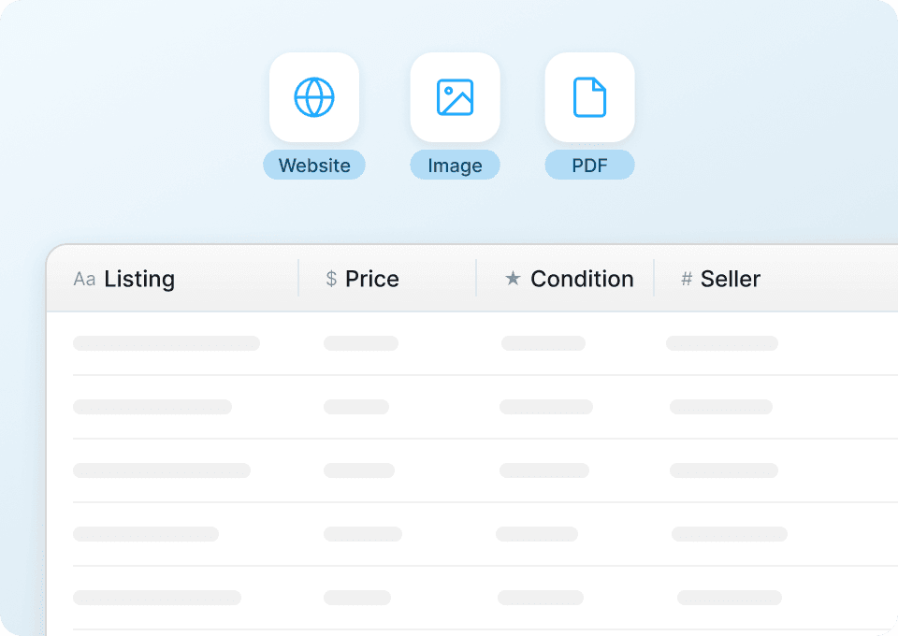Click the third row's Listing entry

(161, 470)
